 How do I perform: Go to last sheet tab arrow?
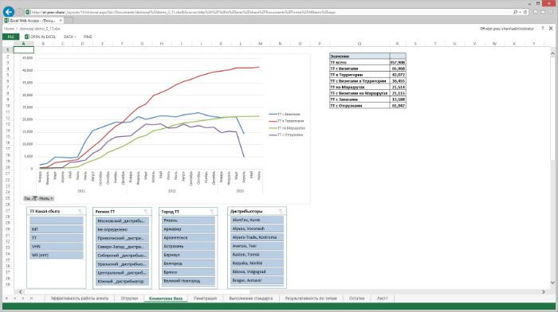[x=31, y=298]
